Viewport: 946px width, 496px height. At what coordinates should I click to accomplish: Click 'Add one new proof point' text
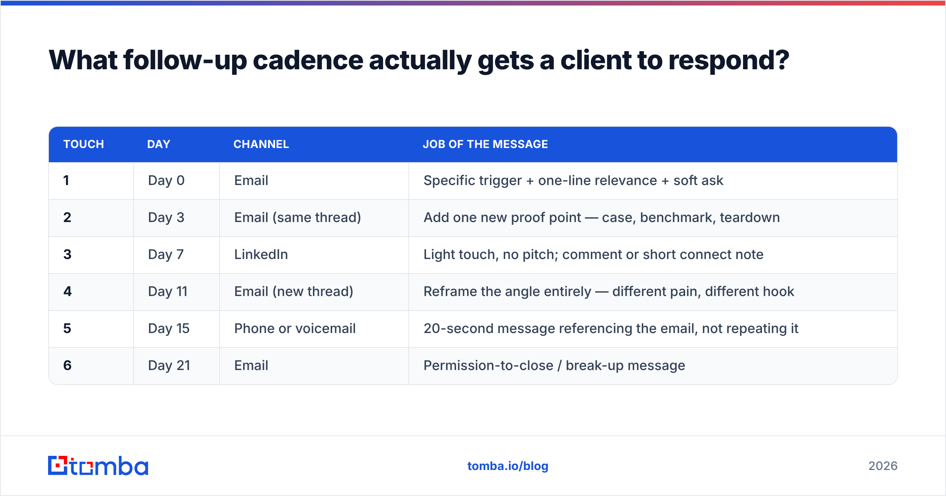(502, 217)
